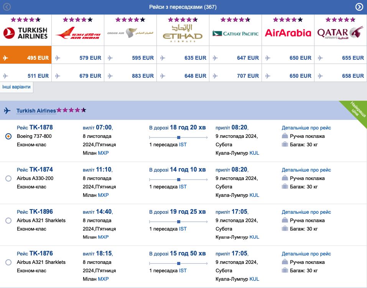Open Детальніше про рейс for TK-1878

coord(306,128)
